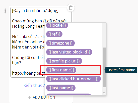
Task: Choose the {{last name}} attribute
Action: (x=61, y=88)
